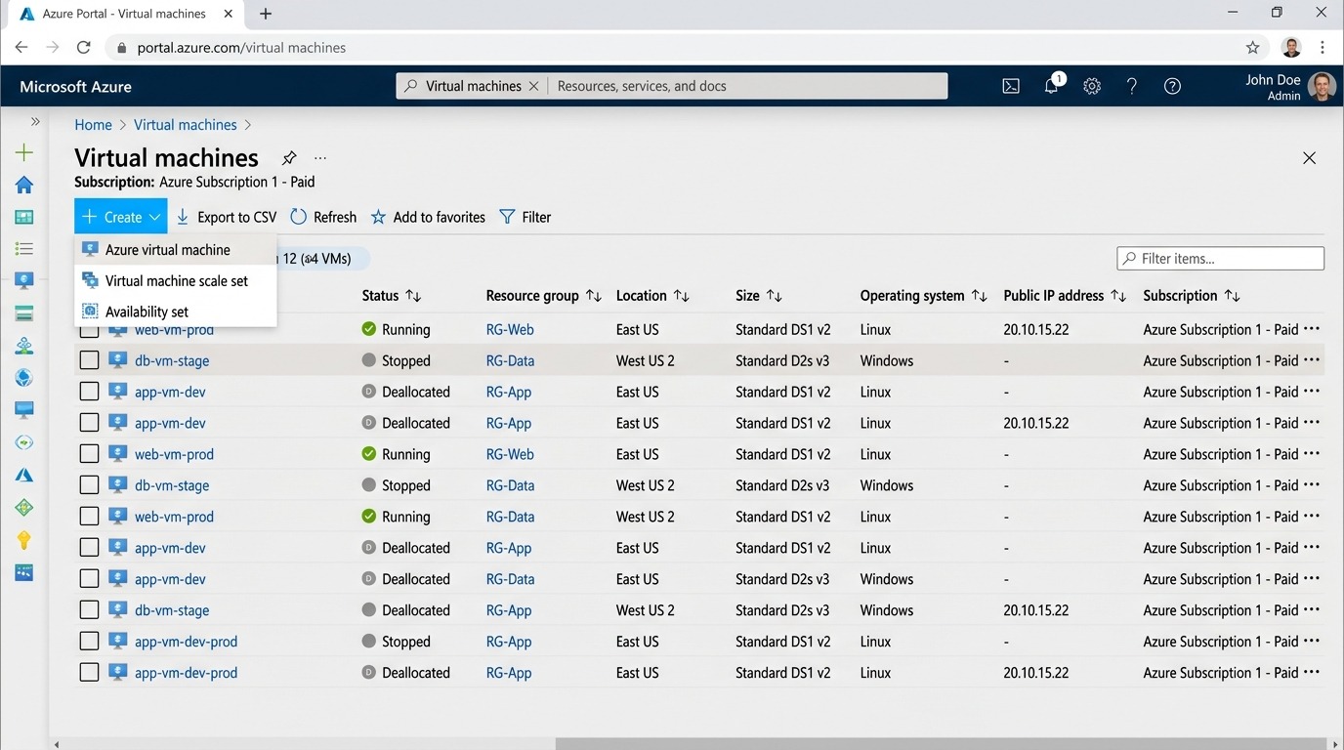Check the Stopped app-vm-dev-prod row
This screenshot has width=1344, height=750.
pyautogui.click(x=89, y=642)
